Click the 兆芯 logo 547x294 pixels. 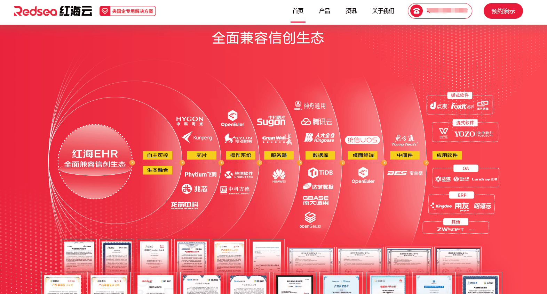coord(195,189)
